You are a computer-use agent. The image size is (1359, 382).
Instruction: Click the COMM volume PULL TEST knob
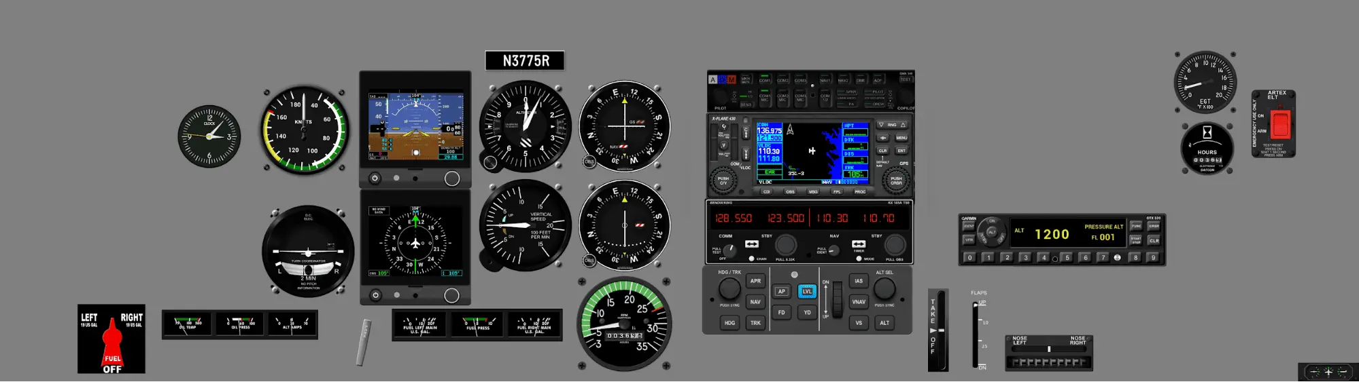(x=729, y=250)
